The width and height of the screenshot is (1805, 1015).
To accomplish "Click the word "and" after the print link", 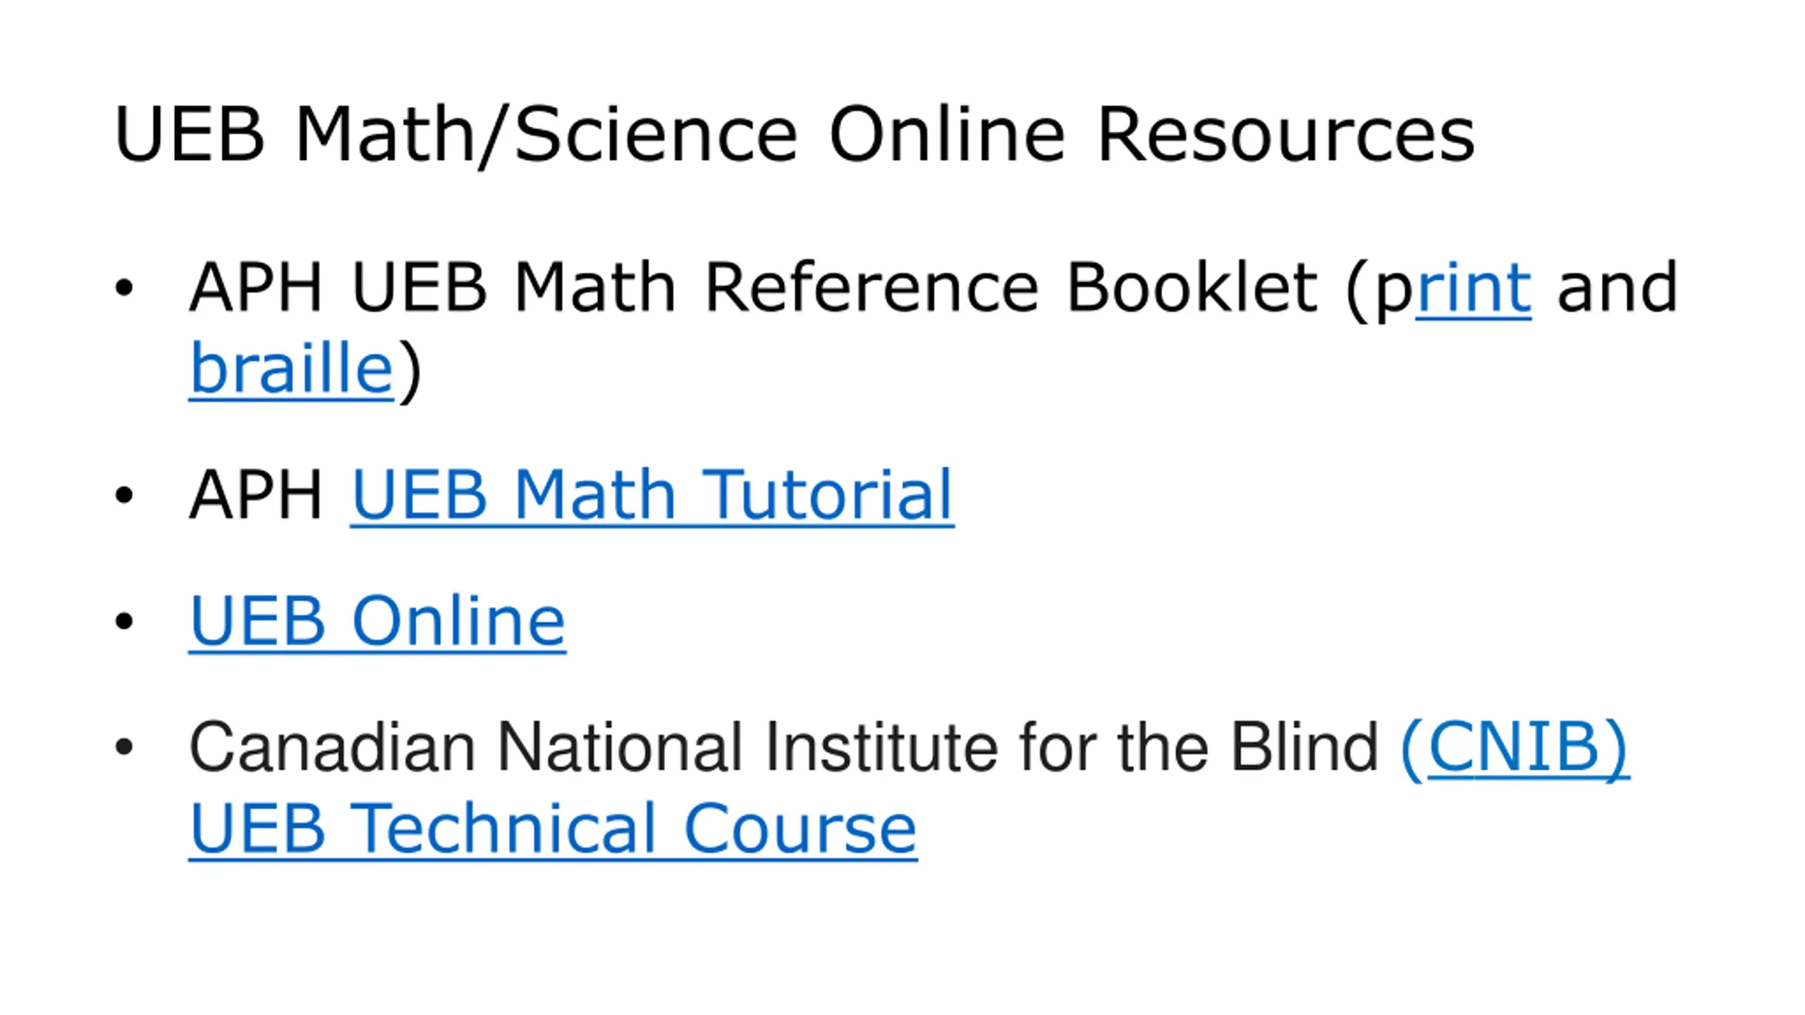I will pyautogui.click(x=1617, y=287).
